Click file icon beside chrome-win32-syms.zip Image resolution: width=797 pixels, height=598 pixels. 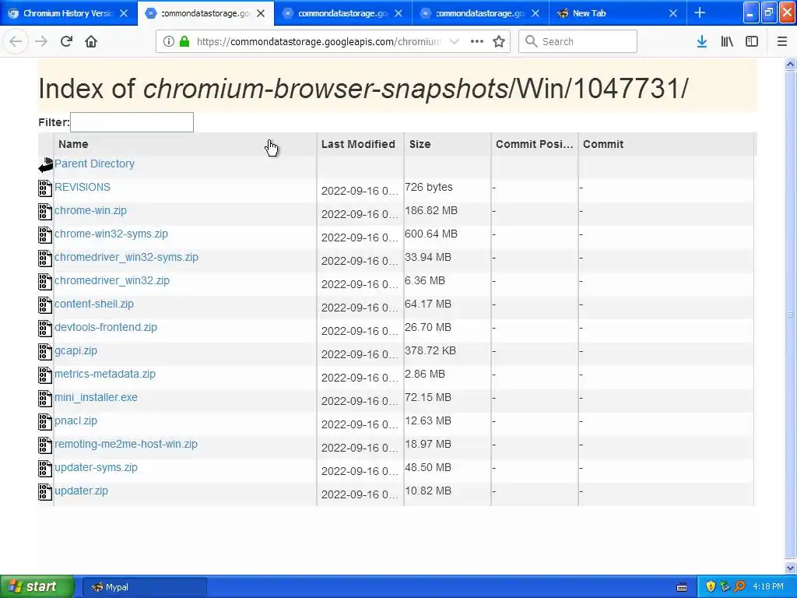click(x=44, y=235)
